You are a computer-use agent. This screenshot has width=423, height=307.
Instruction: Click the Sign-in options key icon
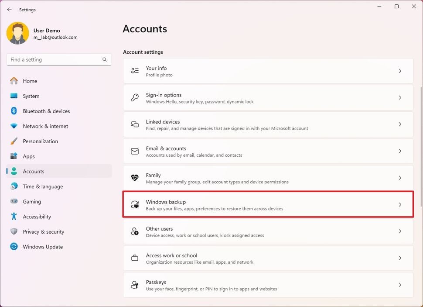[135, 97]
